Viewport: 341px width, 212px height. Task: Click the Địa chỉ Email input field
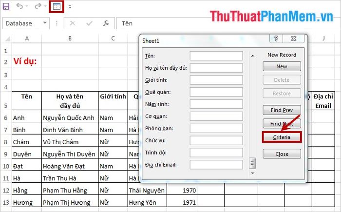tap(216, 165)
